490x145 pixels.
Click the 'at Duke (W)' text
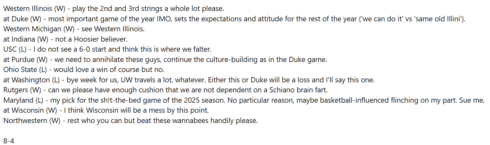(23, 18)
